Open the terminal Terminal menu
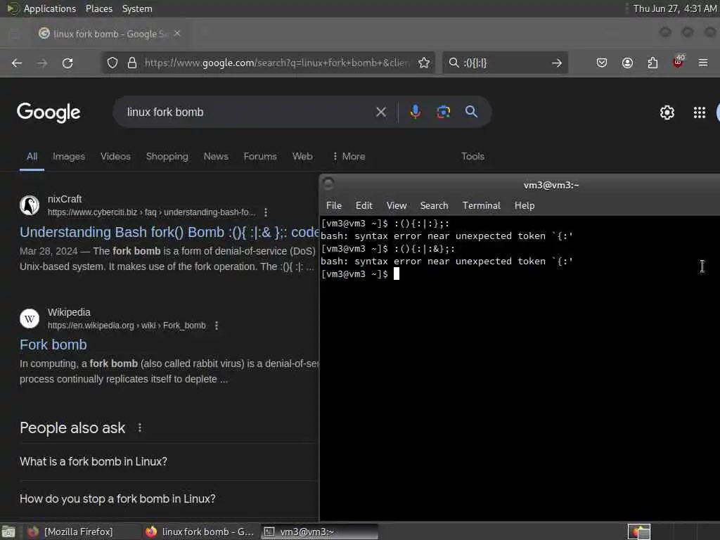720x540 pixels. pos(481,206)
